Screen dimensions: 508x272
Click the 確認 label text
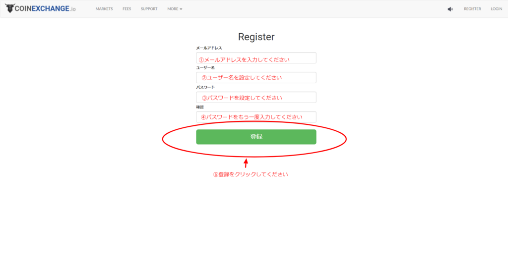coord(200,107)
